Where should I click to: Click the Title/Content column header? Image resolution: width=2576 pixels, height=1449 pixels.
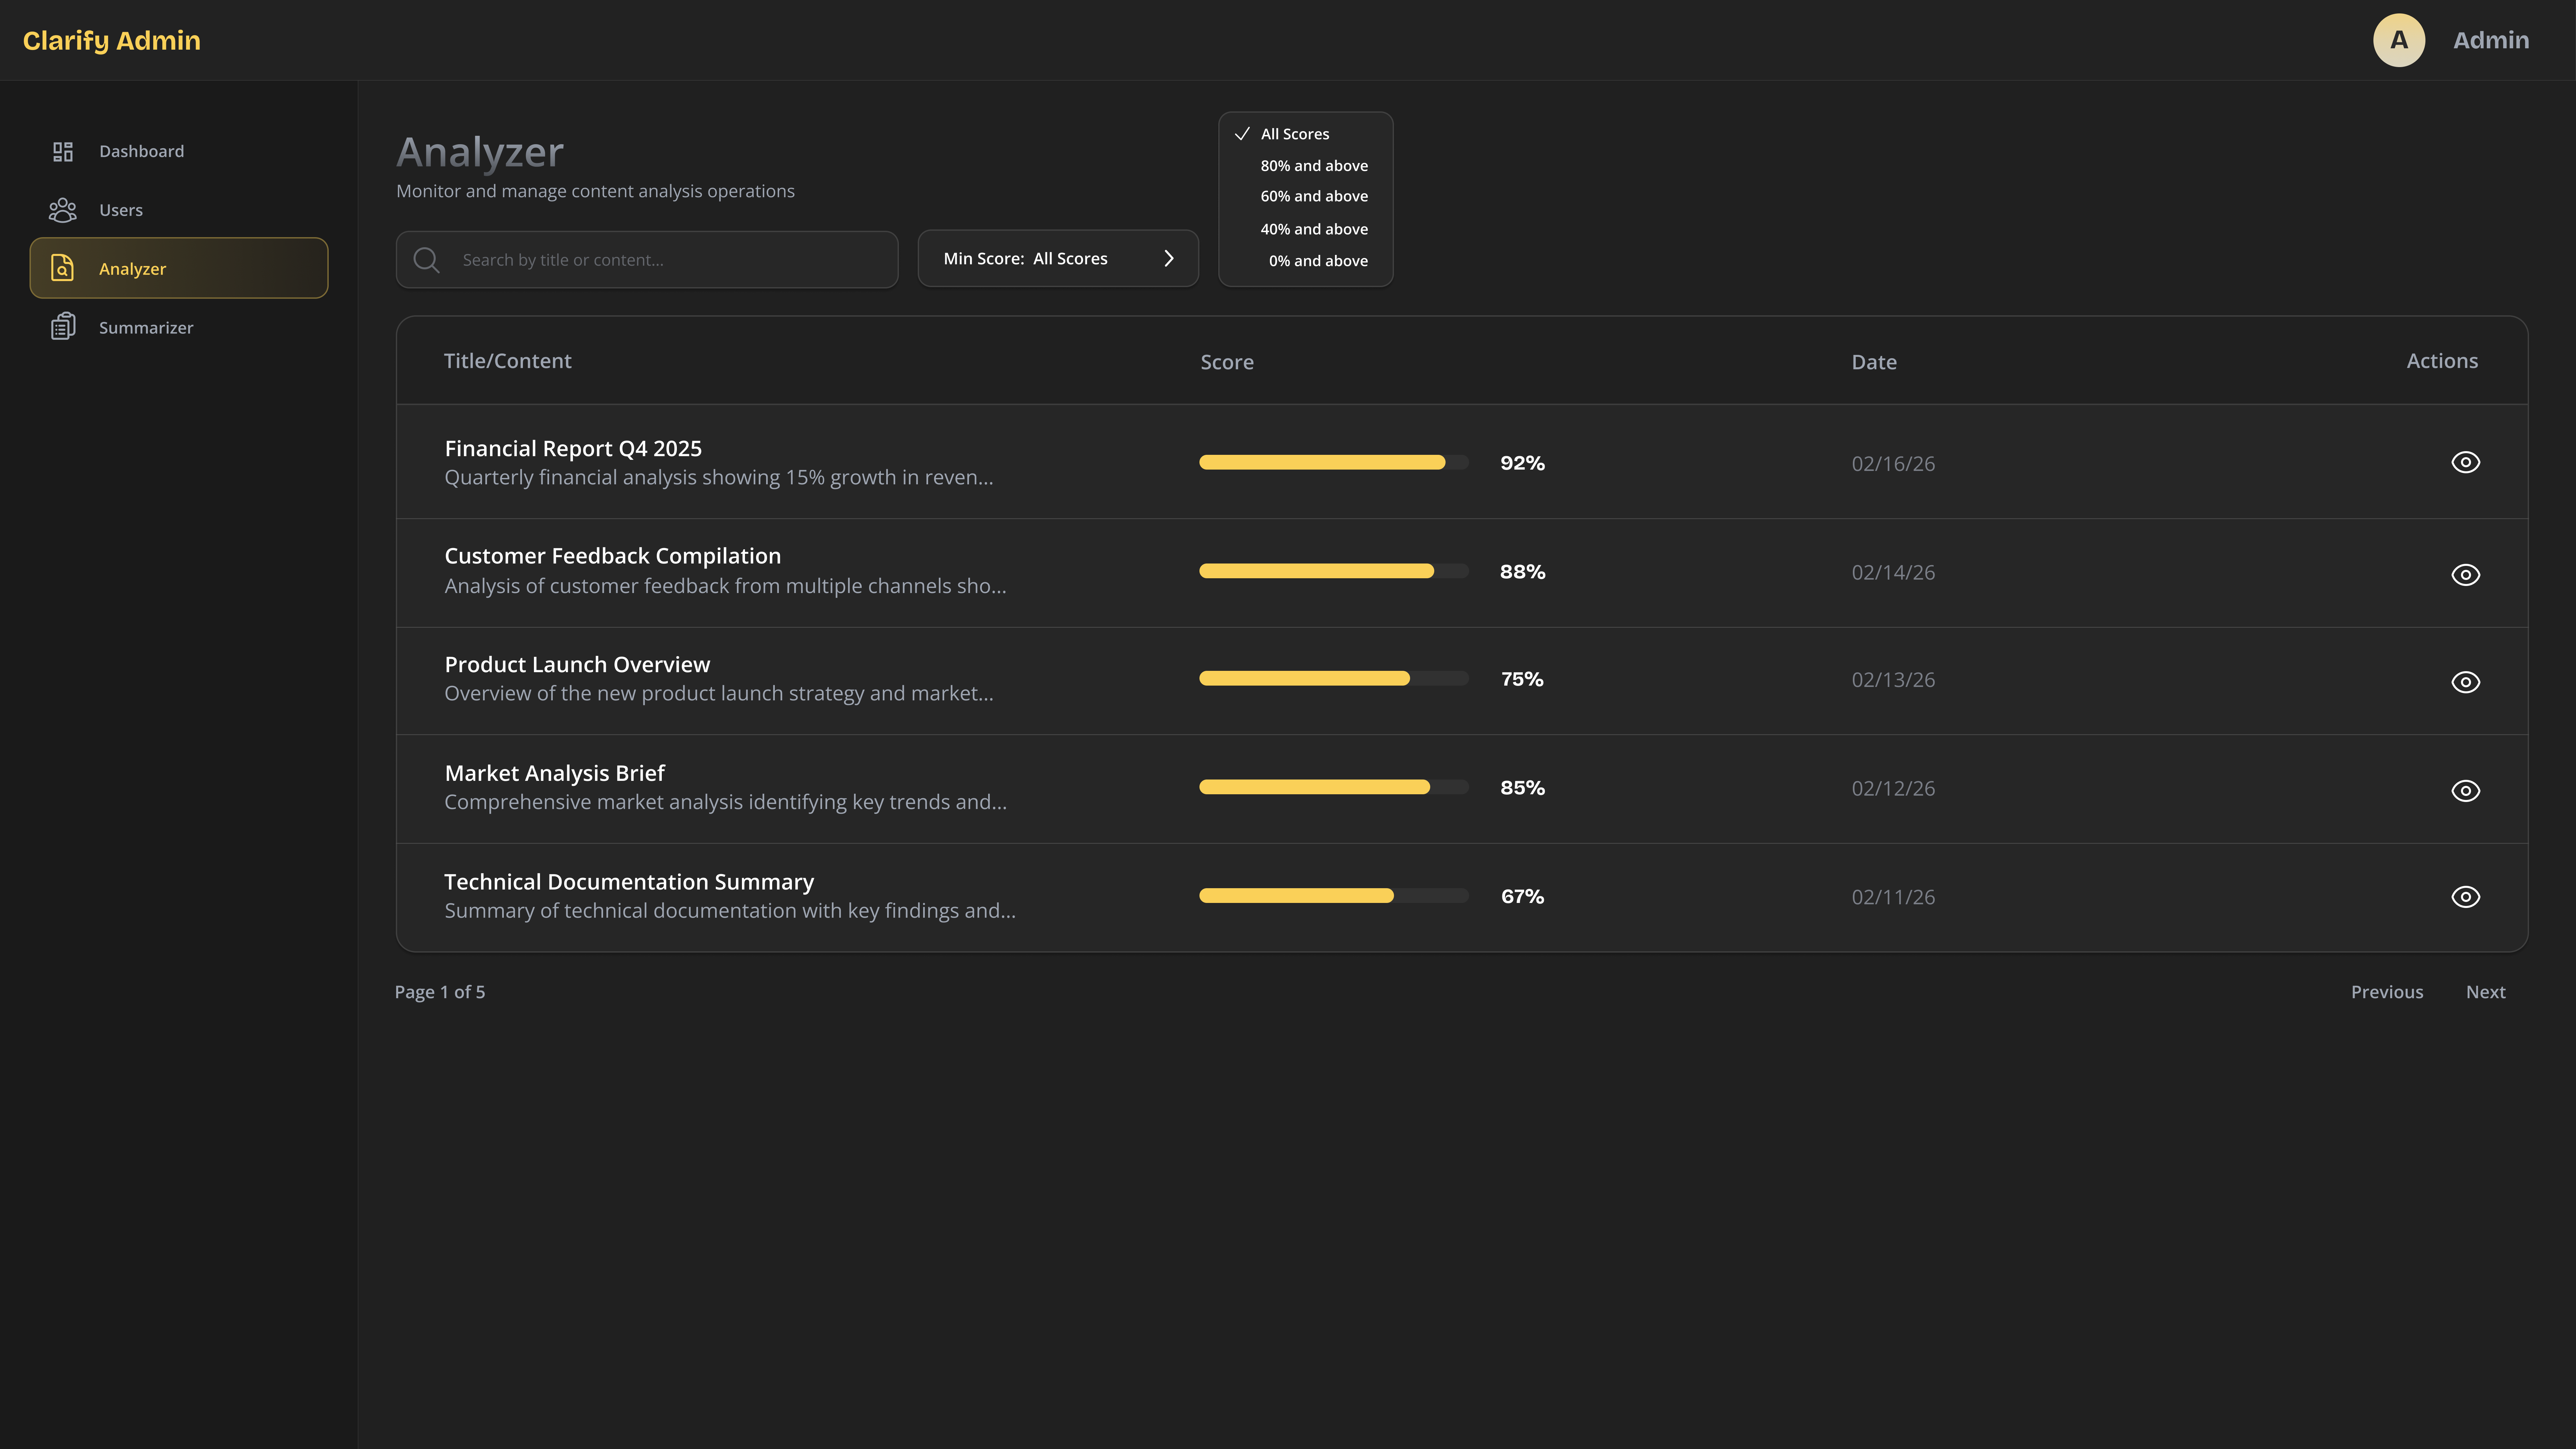(508, 361)
